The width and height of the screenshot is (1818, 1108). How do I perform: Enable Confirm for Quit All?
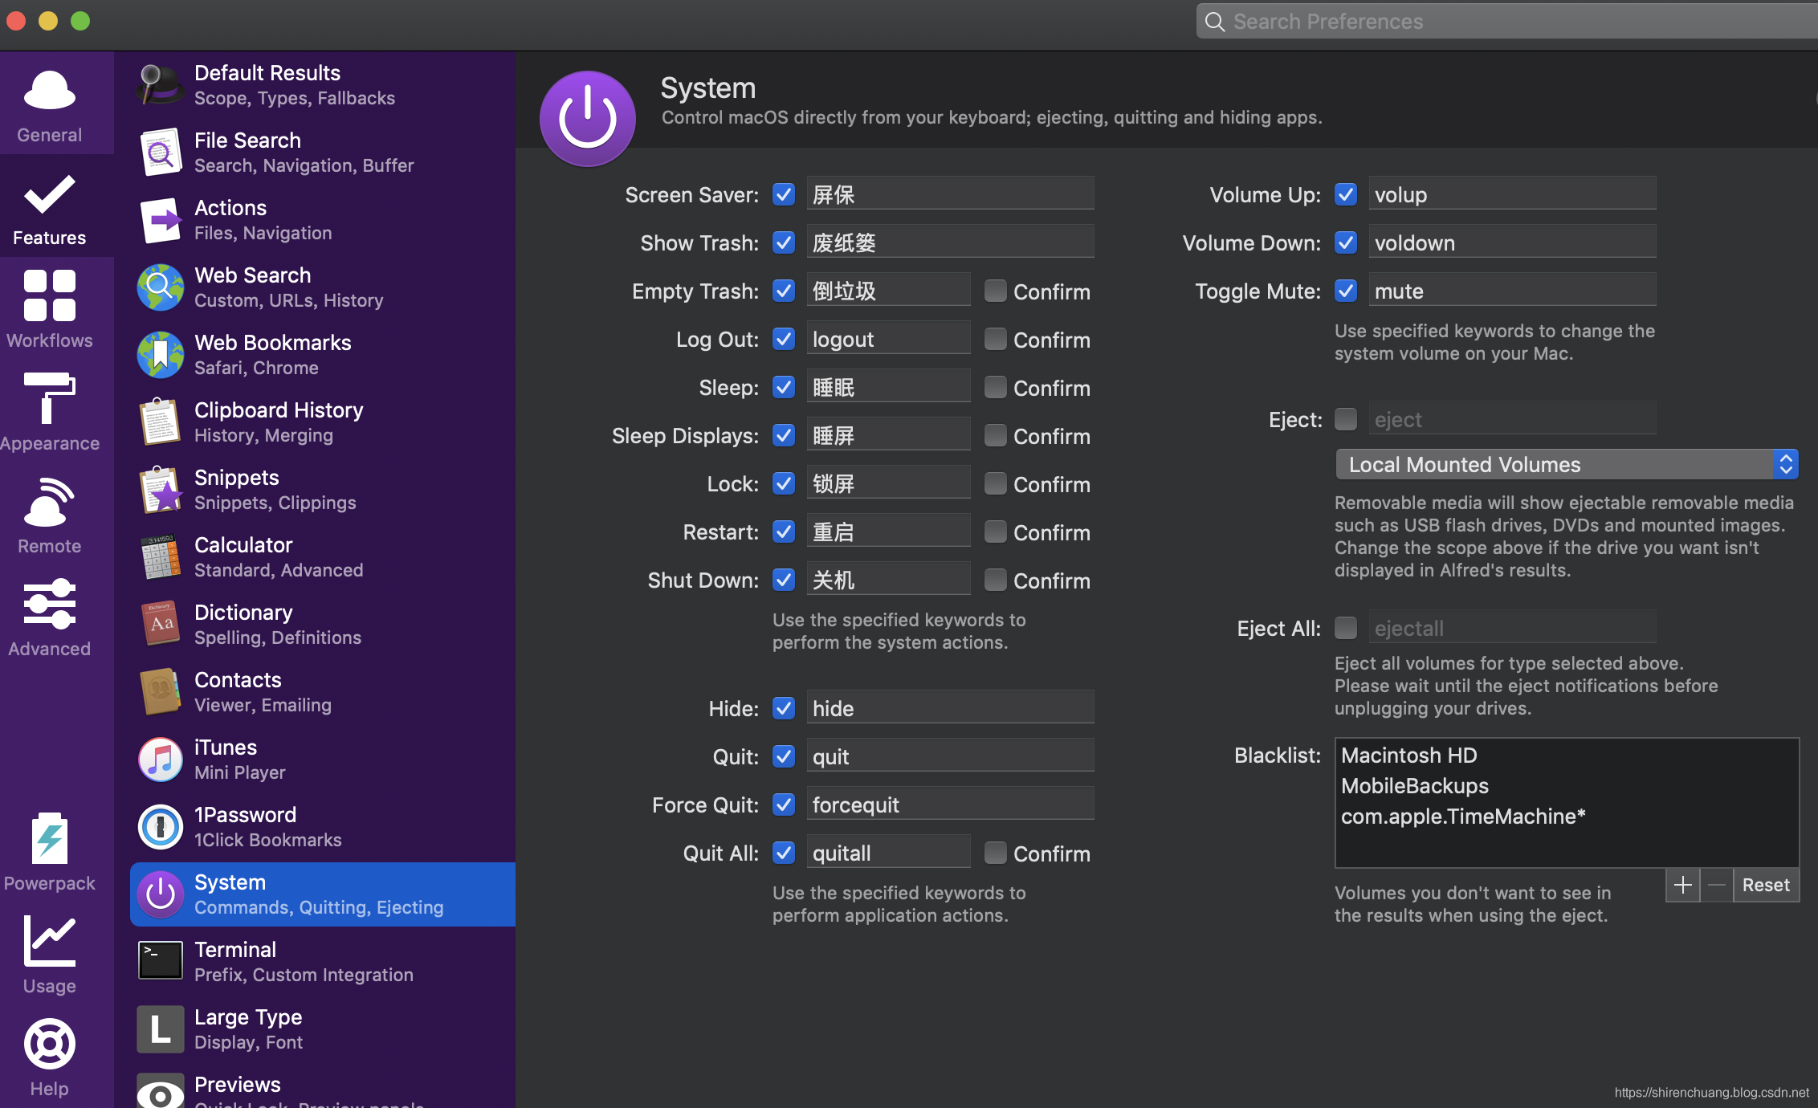click(996, 853)
